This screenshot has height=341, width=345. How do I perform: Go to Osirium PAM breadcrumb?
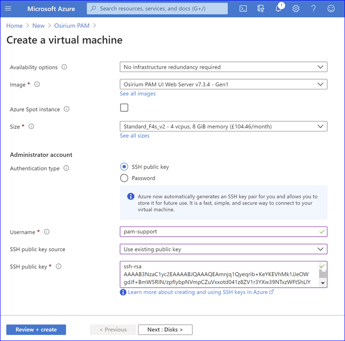tap(72, 26)
